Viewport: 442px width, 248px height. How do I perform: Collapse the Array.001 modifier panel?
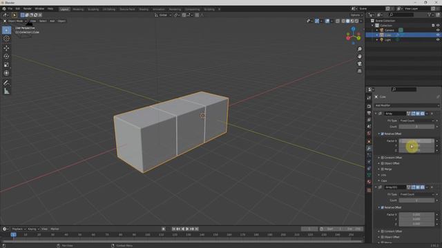coord(376,187)
